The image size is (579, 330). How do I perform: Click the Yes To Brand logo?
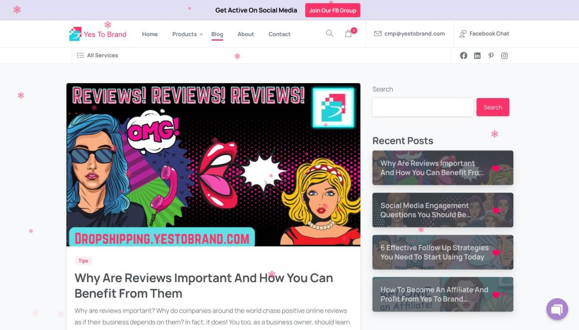[98, 34]
